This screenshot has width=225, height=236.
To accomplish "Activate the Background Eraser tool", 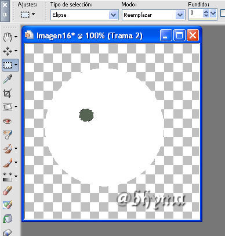I will tap(8, 205).
